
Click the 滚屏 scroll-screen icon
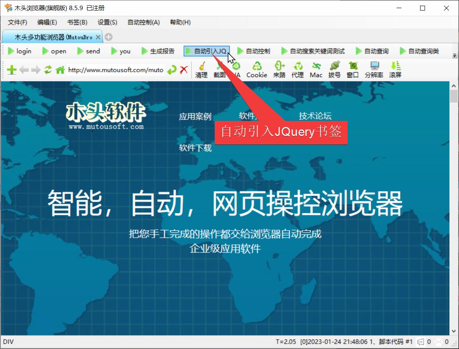pos(395,69)
